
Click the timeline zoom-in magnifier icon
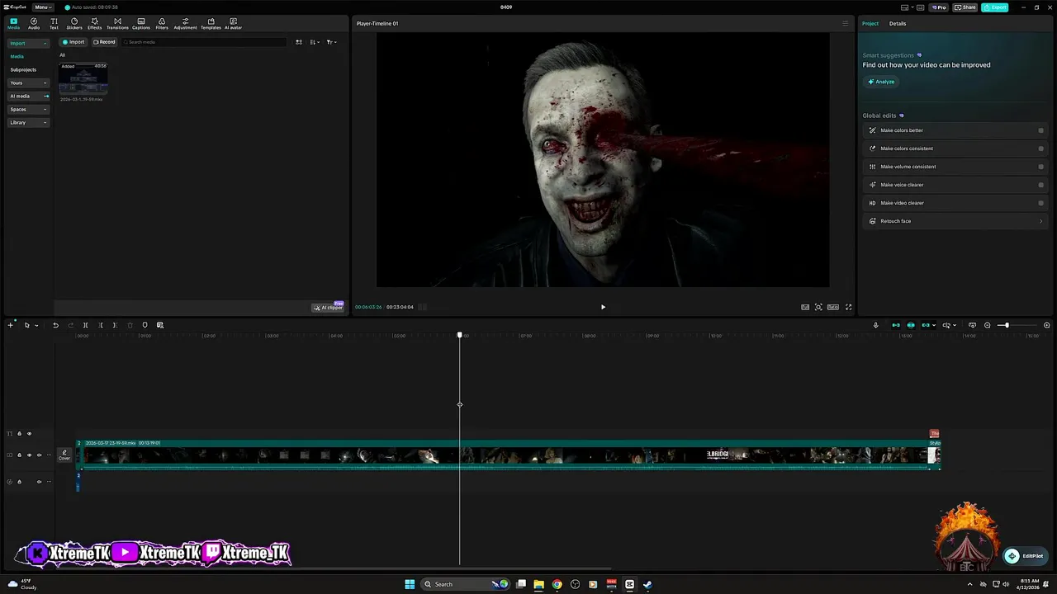(x=1046, y=325)
